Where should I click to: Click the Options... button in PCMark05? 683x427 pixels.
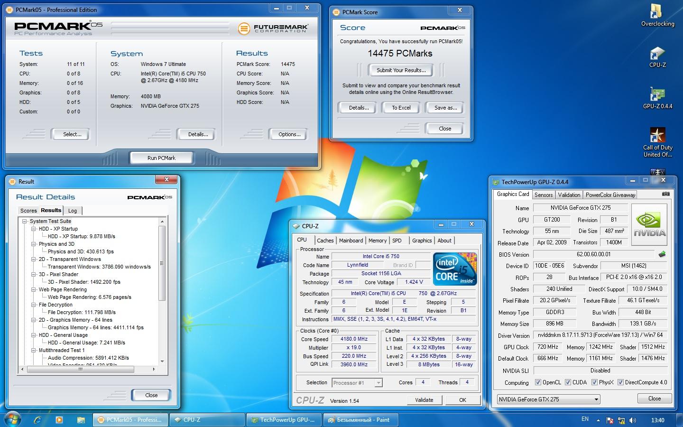(x=289, y=134)
